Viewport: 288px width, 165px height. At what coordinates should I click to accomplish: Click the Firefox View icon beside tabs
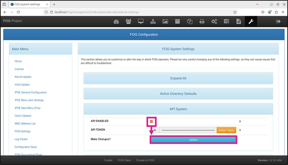pos(4,4)
